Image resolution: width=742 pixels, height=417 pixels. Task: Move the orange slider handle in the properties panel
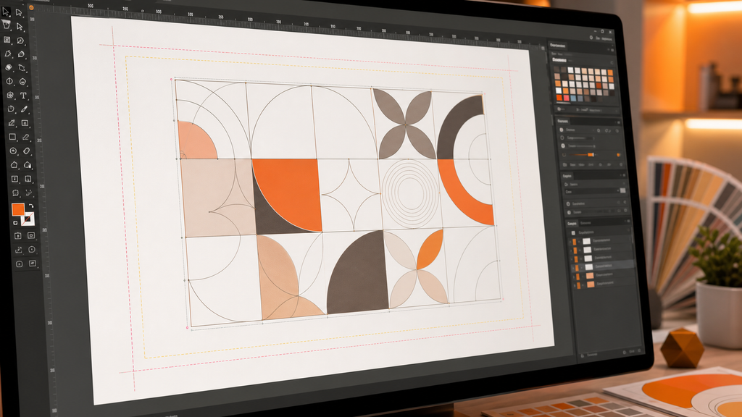coord(591,155)
